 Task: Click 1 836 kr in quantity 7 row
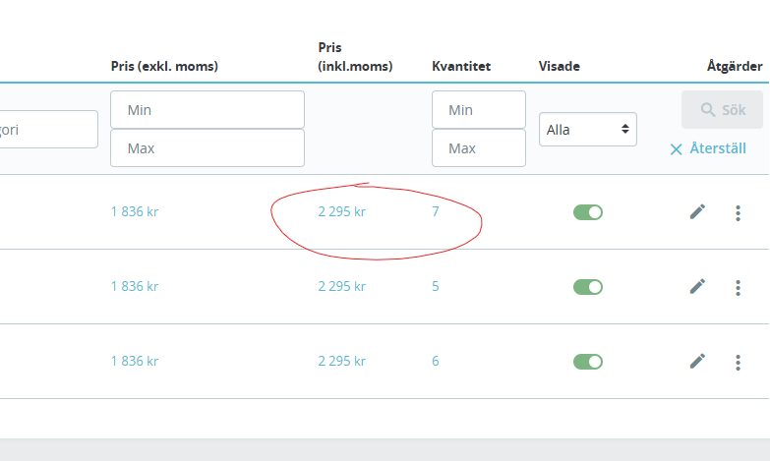[135, 211]
